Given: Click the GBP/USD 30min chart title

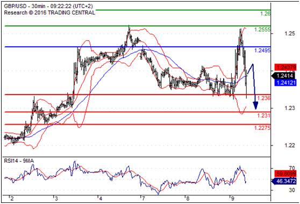Looking at the screenshot, I should (x=48, y=6).
